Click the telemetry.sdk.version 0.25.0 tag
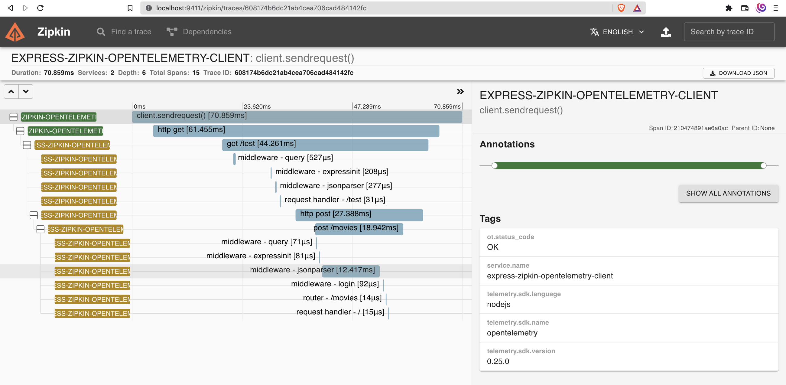Viewport: 786px width, 385px height. click(628, 357)
